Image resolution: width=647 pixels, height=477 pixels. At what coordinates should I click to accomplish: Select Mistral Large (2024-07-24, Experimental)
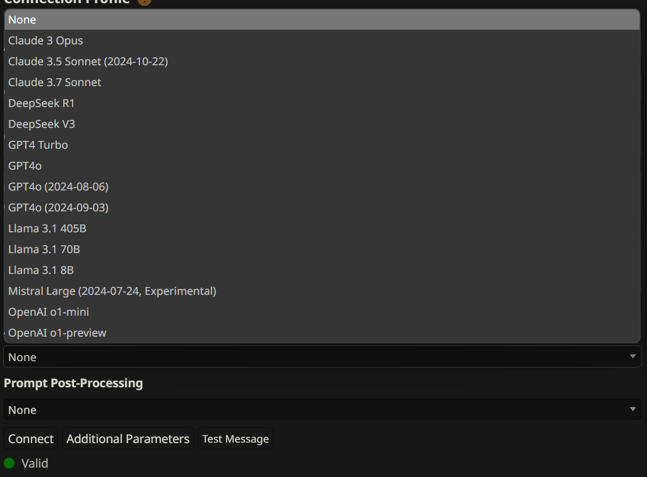click(322, 291)
